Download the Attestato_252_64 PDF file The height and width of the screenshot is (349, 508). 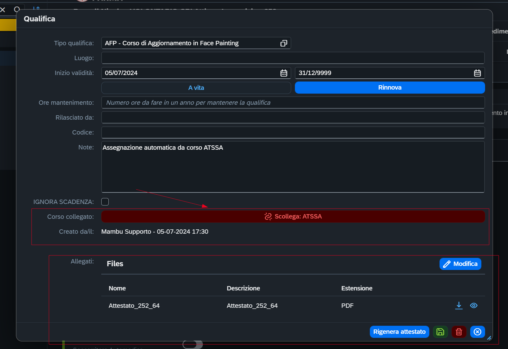click(459, 305)
